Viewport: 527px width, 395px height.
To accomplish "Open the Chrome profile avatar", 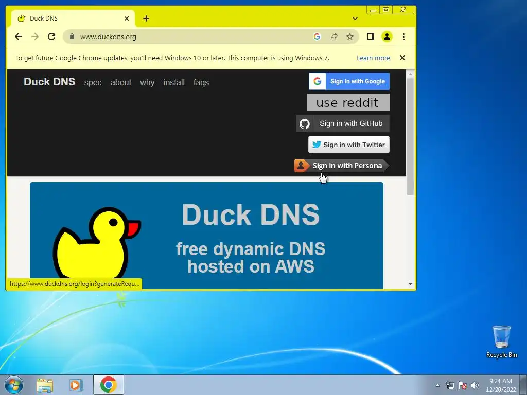I will click(387, 37).
